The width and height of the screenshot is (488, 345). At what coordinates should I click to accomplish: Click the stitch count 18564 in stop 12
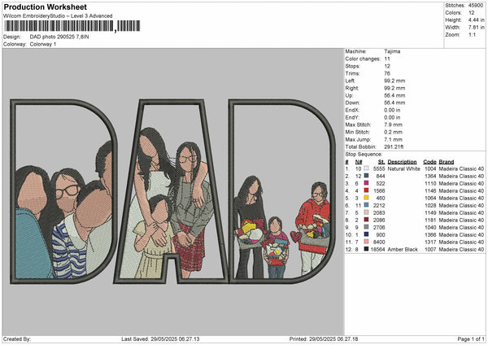pyautogui.click(x=378, y=250)
